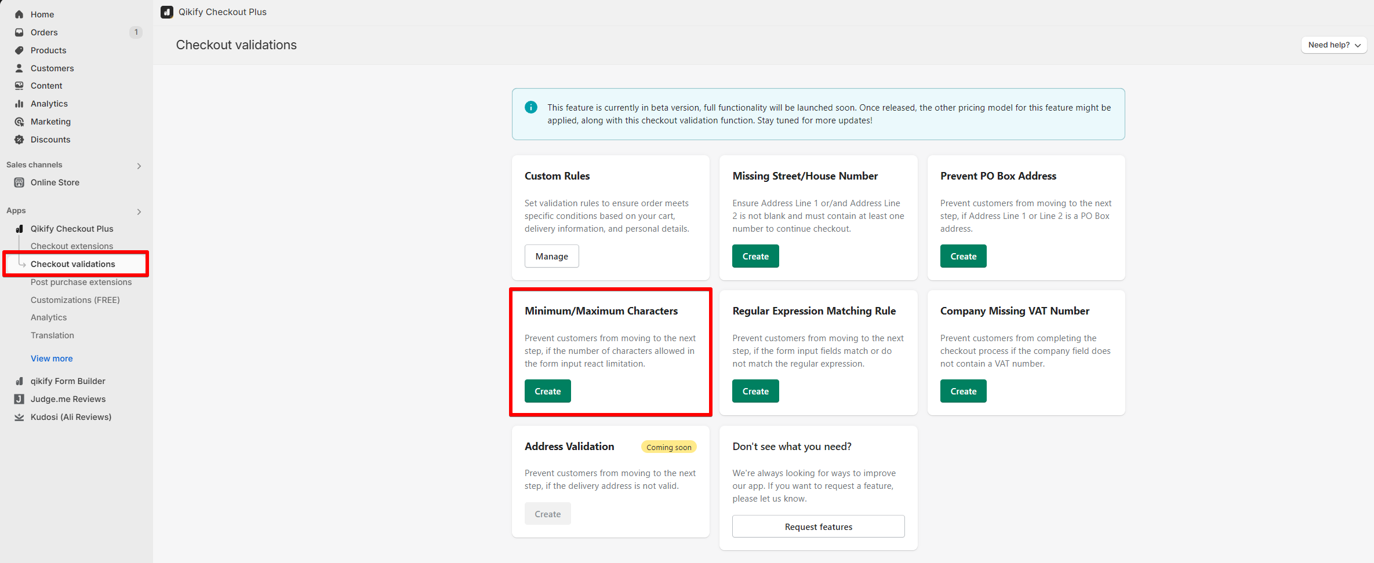Click the Qikify Checkout Plus sidebar icon
This screenshot has width=1374, height=563.
19,229
